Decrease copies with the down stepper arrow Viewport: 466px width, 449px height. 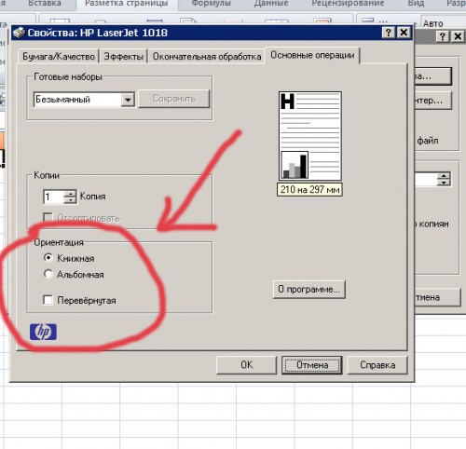coord(71,200)
